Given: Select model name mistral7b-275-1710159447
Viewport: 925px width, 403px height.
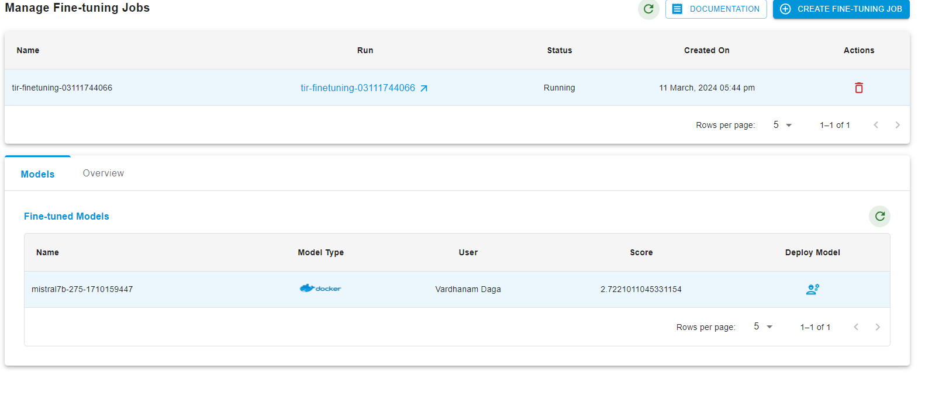Looking at the screenshot, I should click(x=82, y=289).
